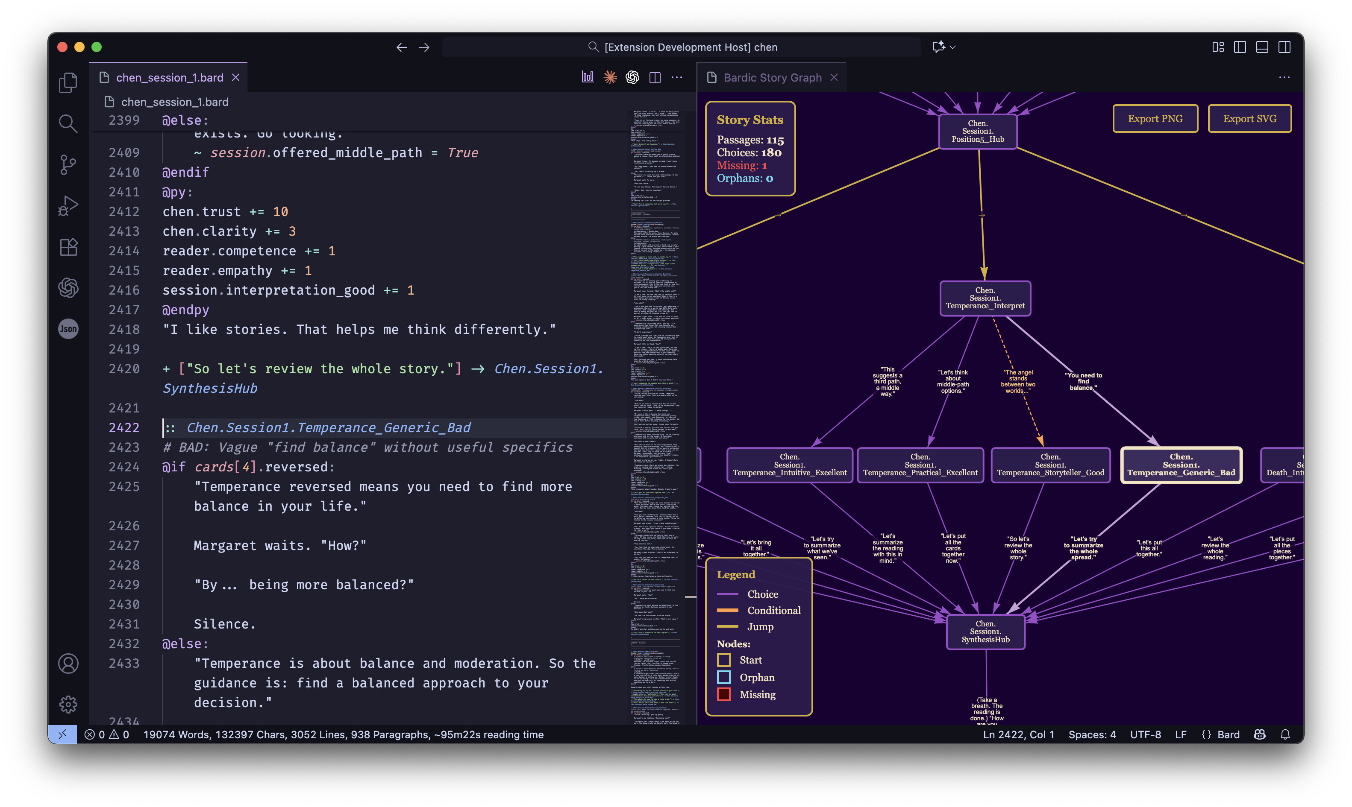Open the Source Control view
Screen dimensions: 1352x807
pos(68,164)
